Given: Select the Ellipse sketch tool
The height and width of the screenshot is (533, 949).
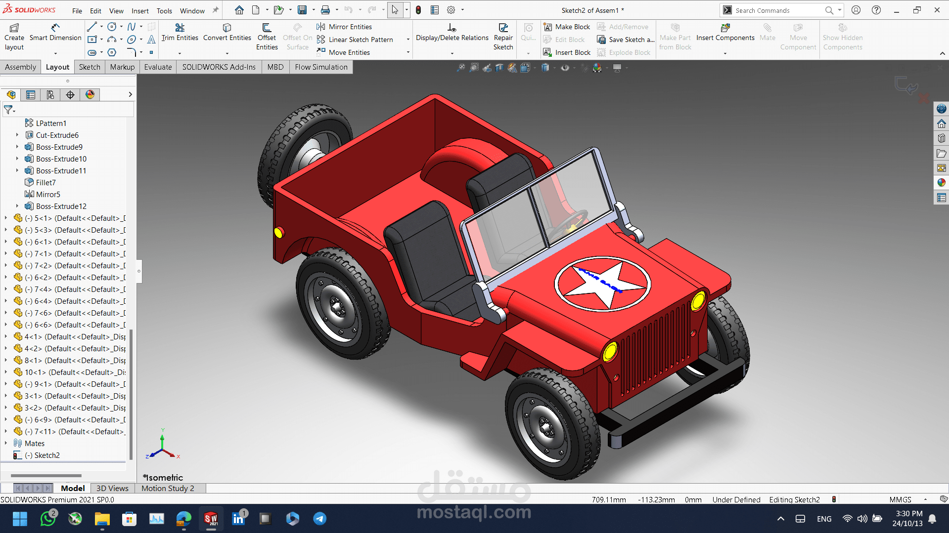Looking at the screenshot, I should pyautogui.click(x=132, y=40).
